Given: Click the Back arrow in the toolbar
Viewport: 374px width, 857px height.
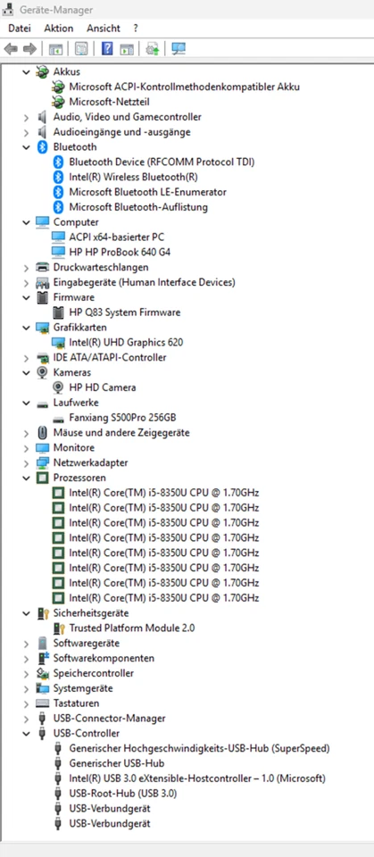Looking at the screenshot, I should pos(11,49).
